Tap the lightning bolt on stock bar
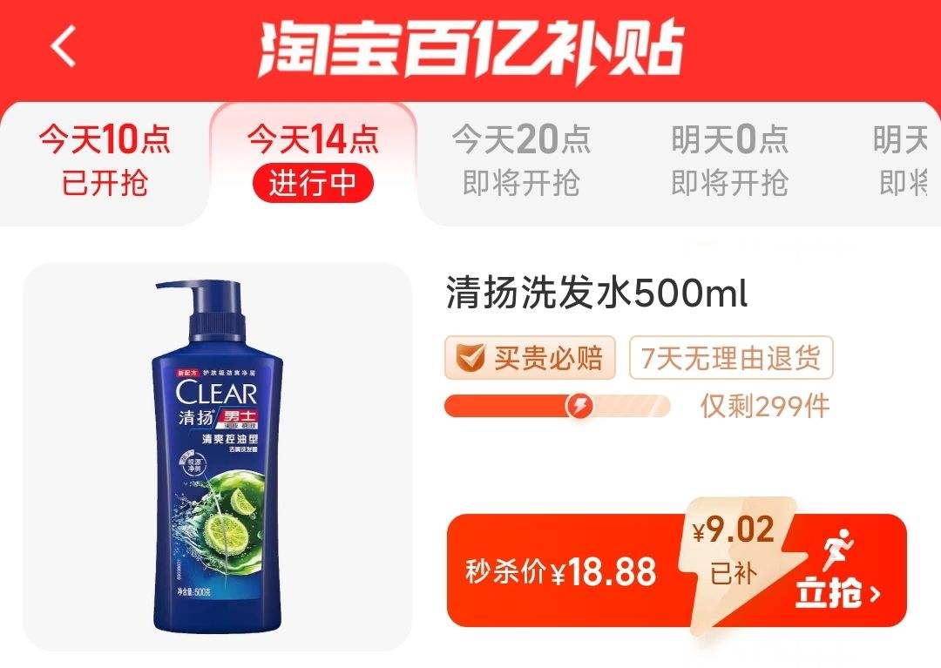Screen dimensions: 941x668 tap(579, 407)
